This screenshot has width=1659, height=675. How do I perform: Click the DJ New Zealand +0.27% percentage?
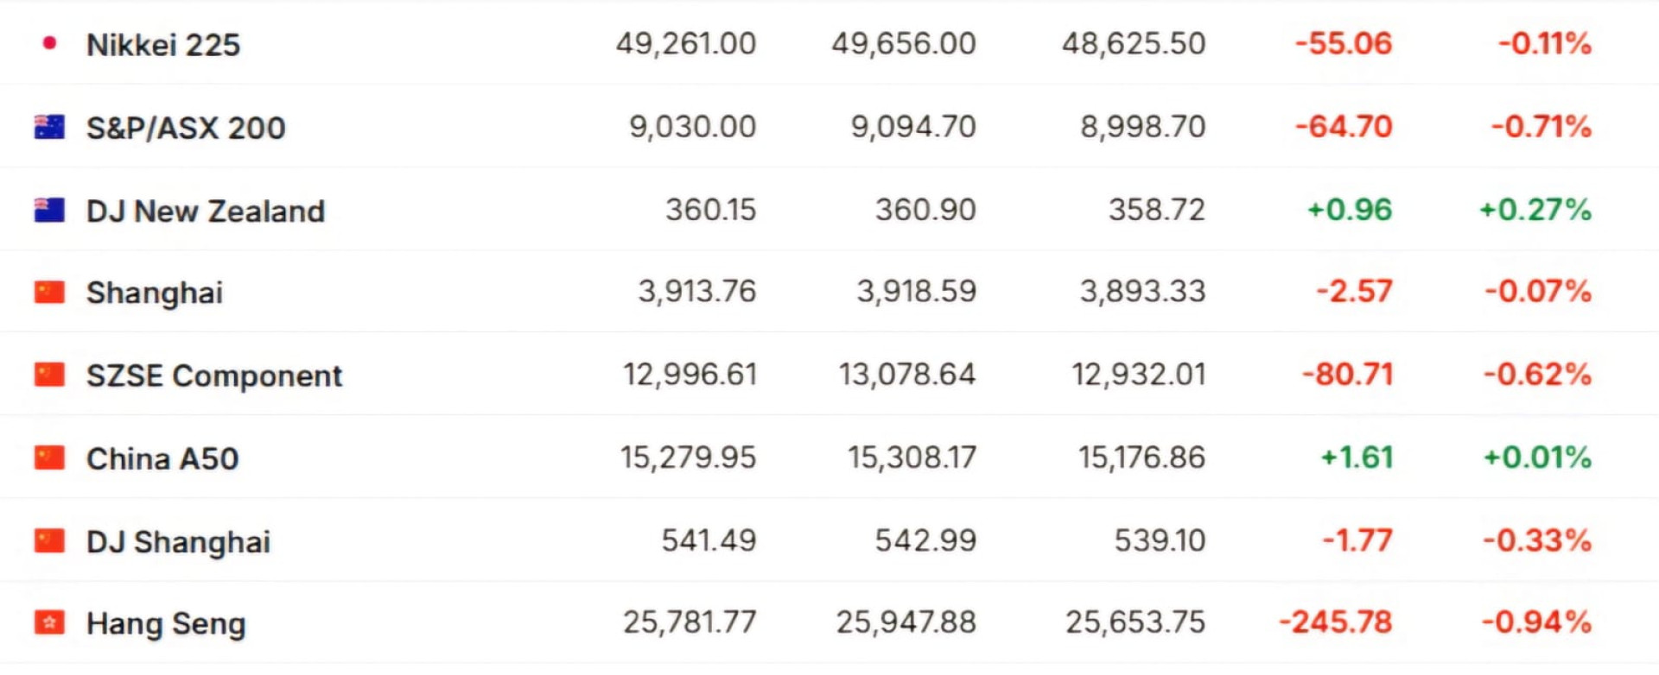pyautogui.click(x=1535, y=210)
